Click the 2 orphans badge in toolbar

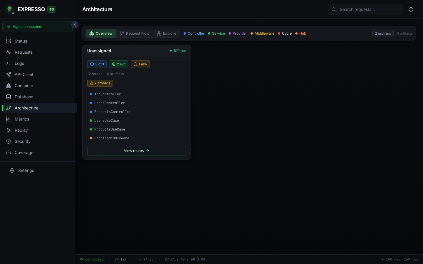(383, 33)
